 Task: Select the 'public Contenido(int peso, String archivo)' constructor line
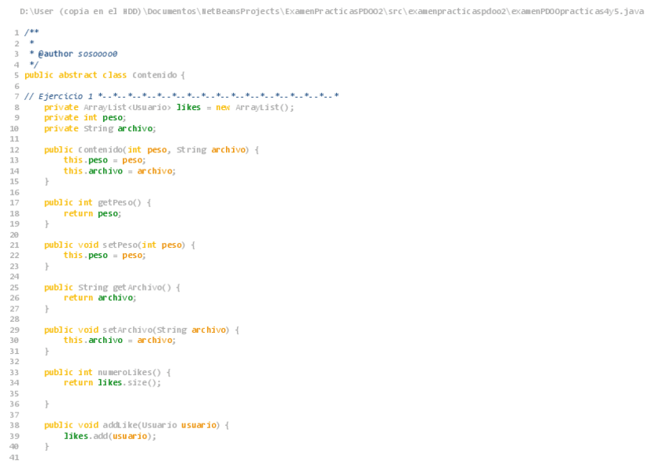152,150
